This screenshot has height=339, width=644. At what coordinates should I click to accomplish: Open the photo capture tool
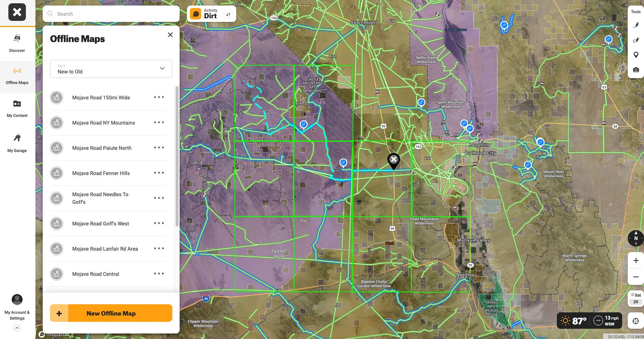click(636, 69)
